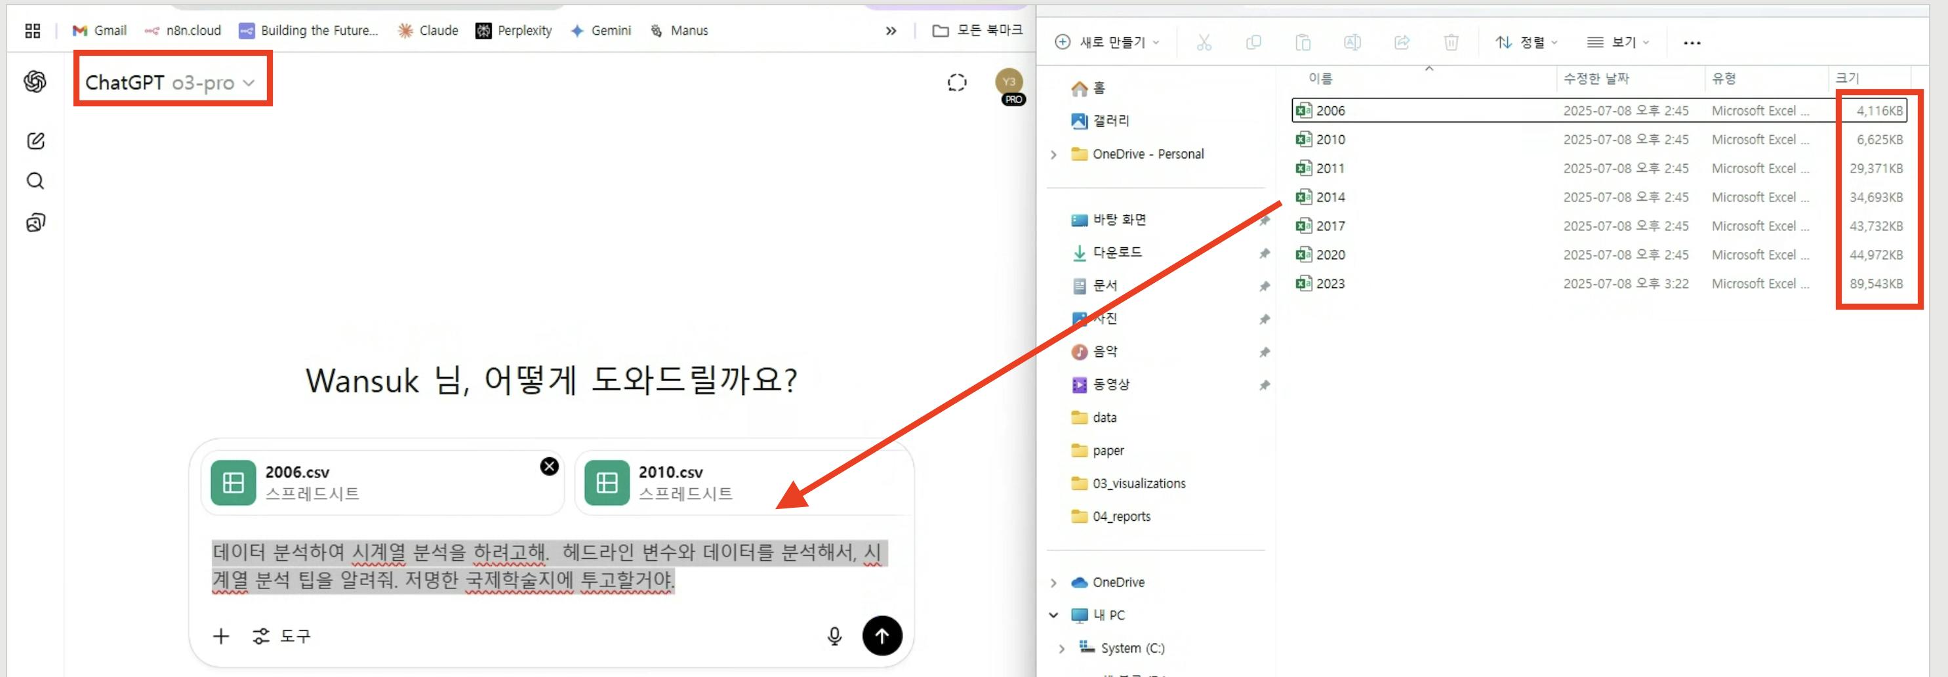Open the 03_visualizations folder
Screen dimensions: 1948x677
tap(1128, 483)
